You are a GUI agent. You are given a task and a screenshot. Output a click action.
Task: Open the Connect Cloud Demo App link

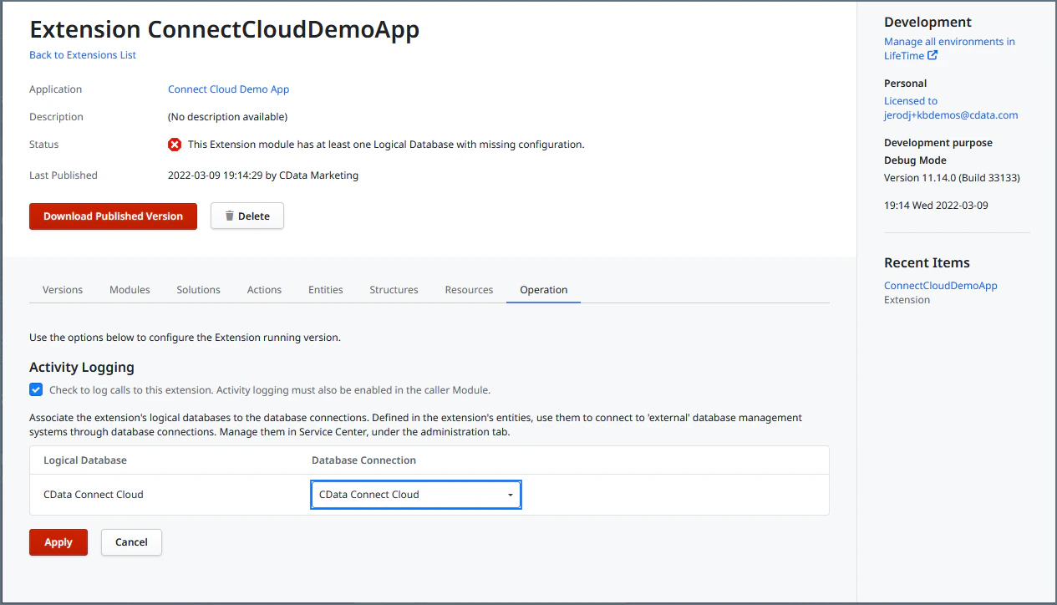pyautogui.click(x=228, y=89)
